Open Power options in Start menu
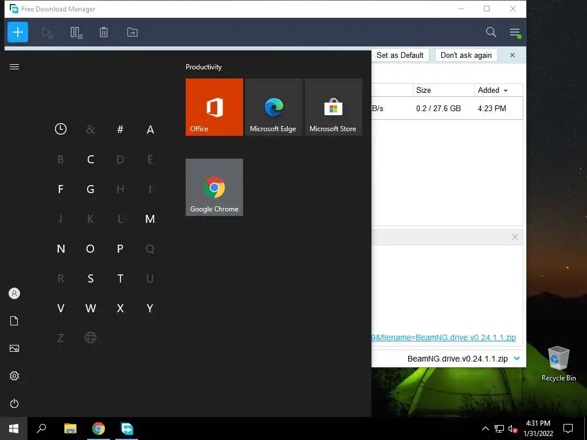Image resolution: width=587 pixels, height=440 pixels. [x=14, y=403]
